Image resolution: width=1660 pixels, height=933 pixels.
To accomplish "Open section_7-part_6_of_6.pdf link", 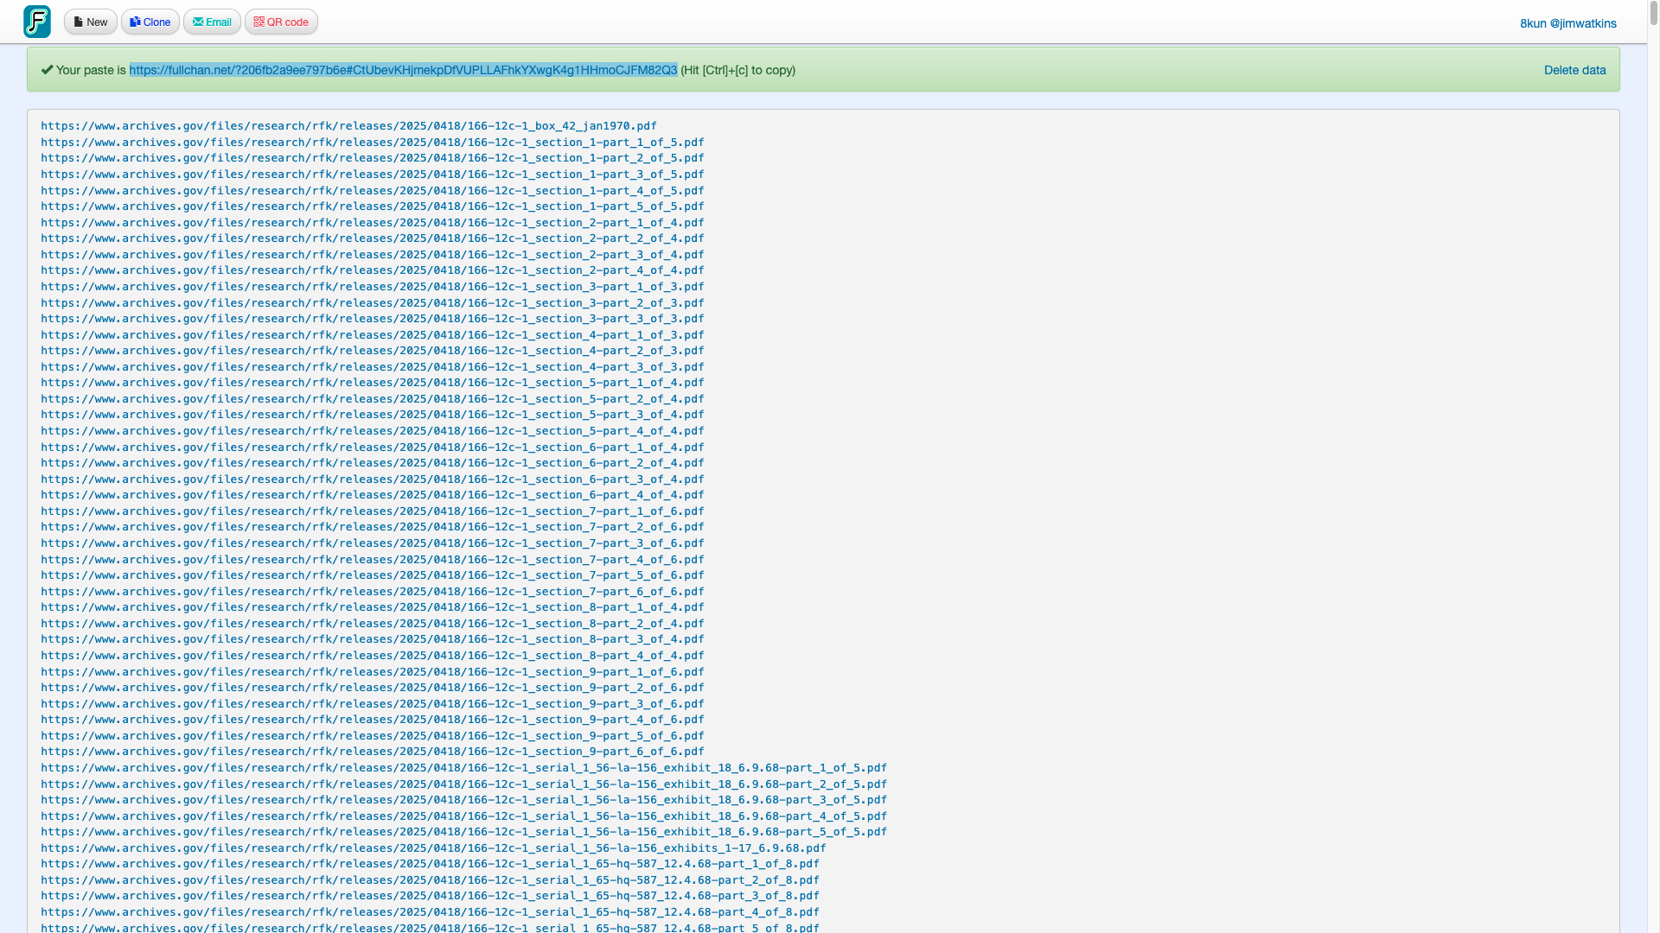I will [373, 592].
